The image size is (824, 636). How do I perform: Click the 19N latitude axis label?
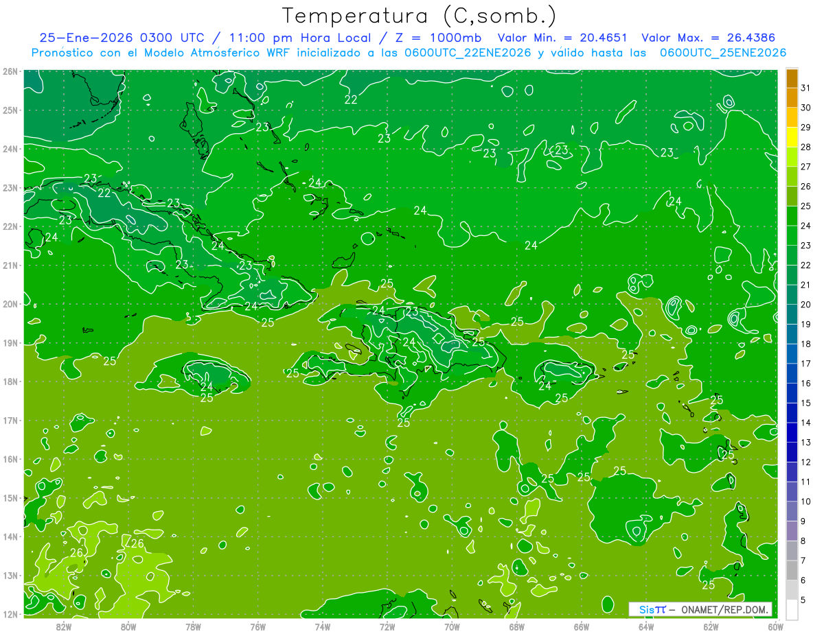(x=10, y=342)
